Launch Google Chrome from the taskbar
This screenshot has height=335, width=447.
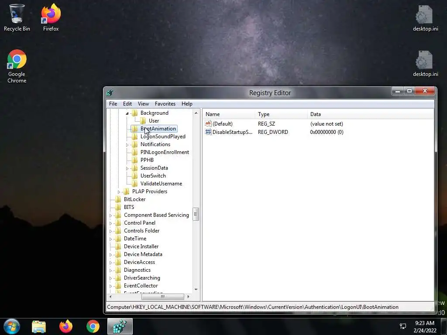click(93, 326)
